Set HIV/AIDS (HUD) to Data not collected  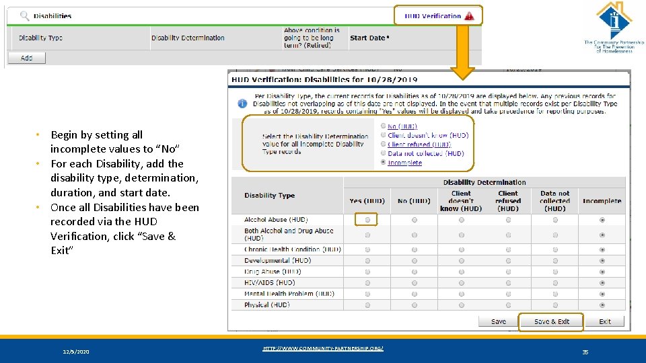555,283
